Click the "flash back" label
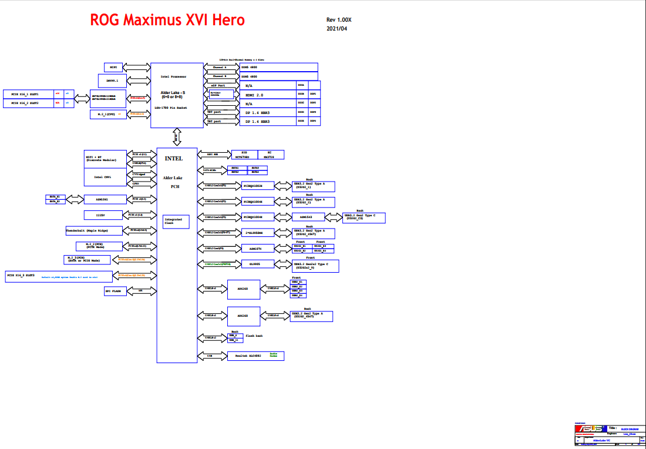646x449 pixels. (x=254, y=336)
